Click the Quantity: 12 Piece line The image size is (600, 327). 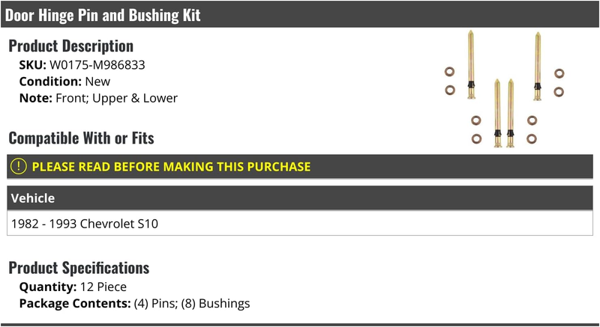tap(73, 287)
